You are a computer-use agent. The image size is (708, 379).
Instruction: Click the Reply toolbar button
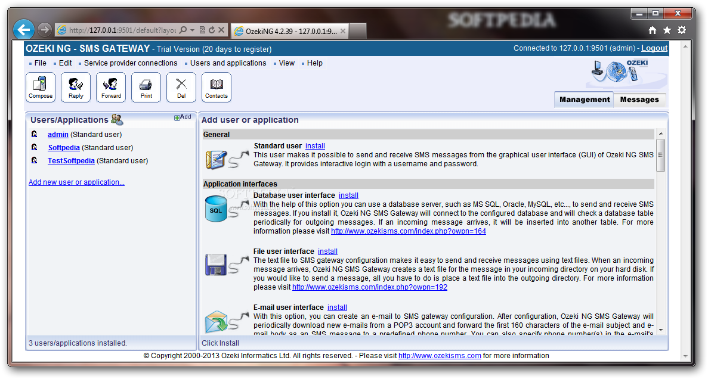[76, 88]
